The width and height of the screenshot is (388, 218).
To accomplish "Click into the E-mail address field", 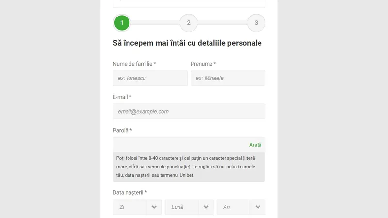I will tap(189, 112).
